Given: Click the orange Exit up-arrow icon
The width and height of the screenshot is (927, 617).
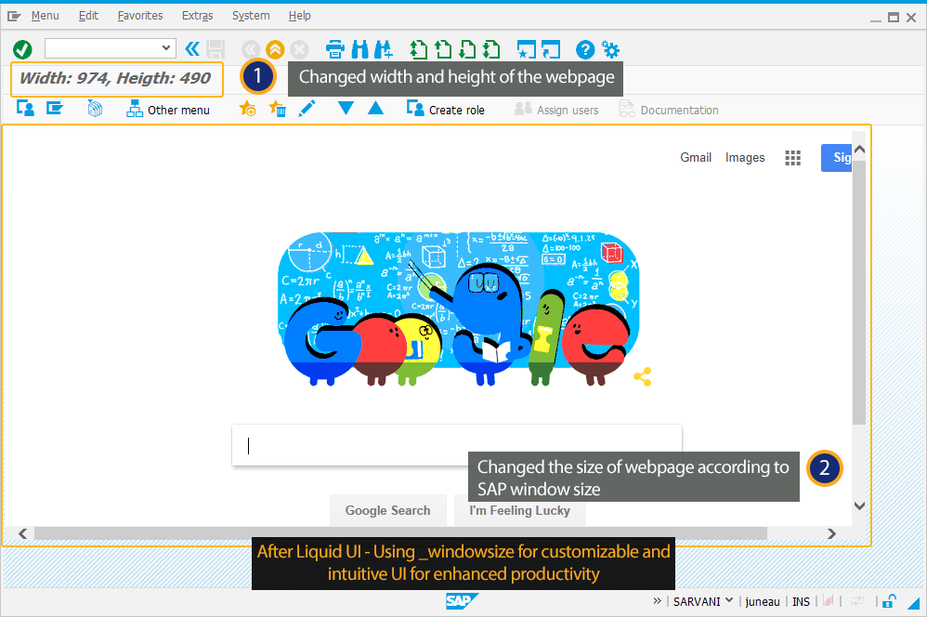Looking at the screenshot, I should tap(275, 49).
